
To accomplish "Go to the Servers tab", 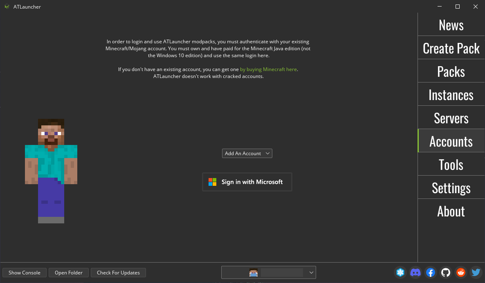I will [x=451, y=118].
